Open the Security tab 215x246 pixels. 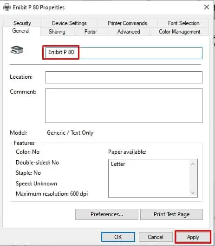click(x=22, y=23)
